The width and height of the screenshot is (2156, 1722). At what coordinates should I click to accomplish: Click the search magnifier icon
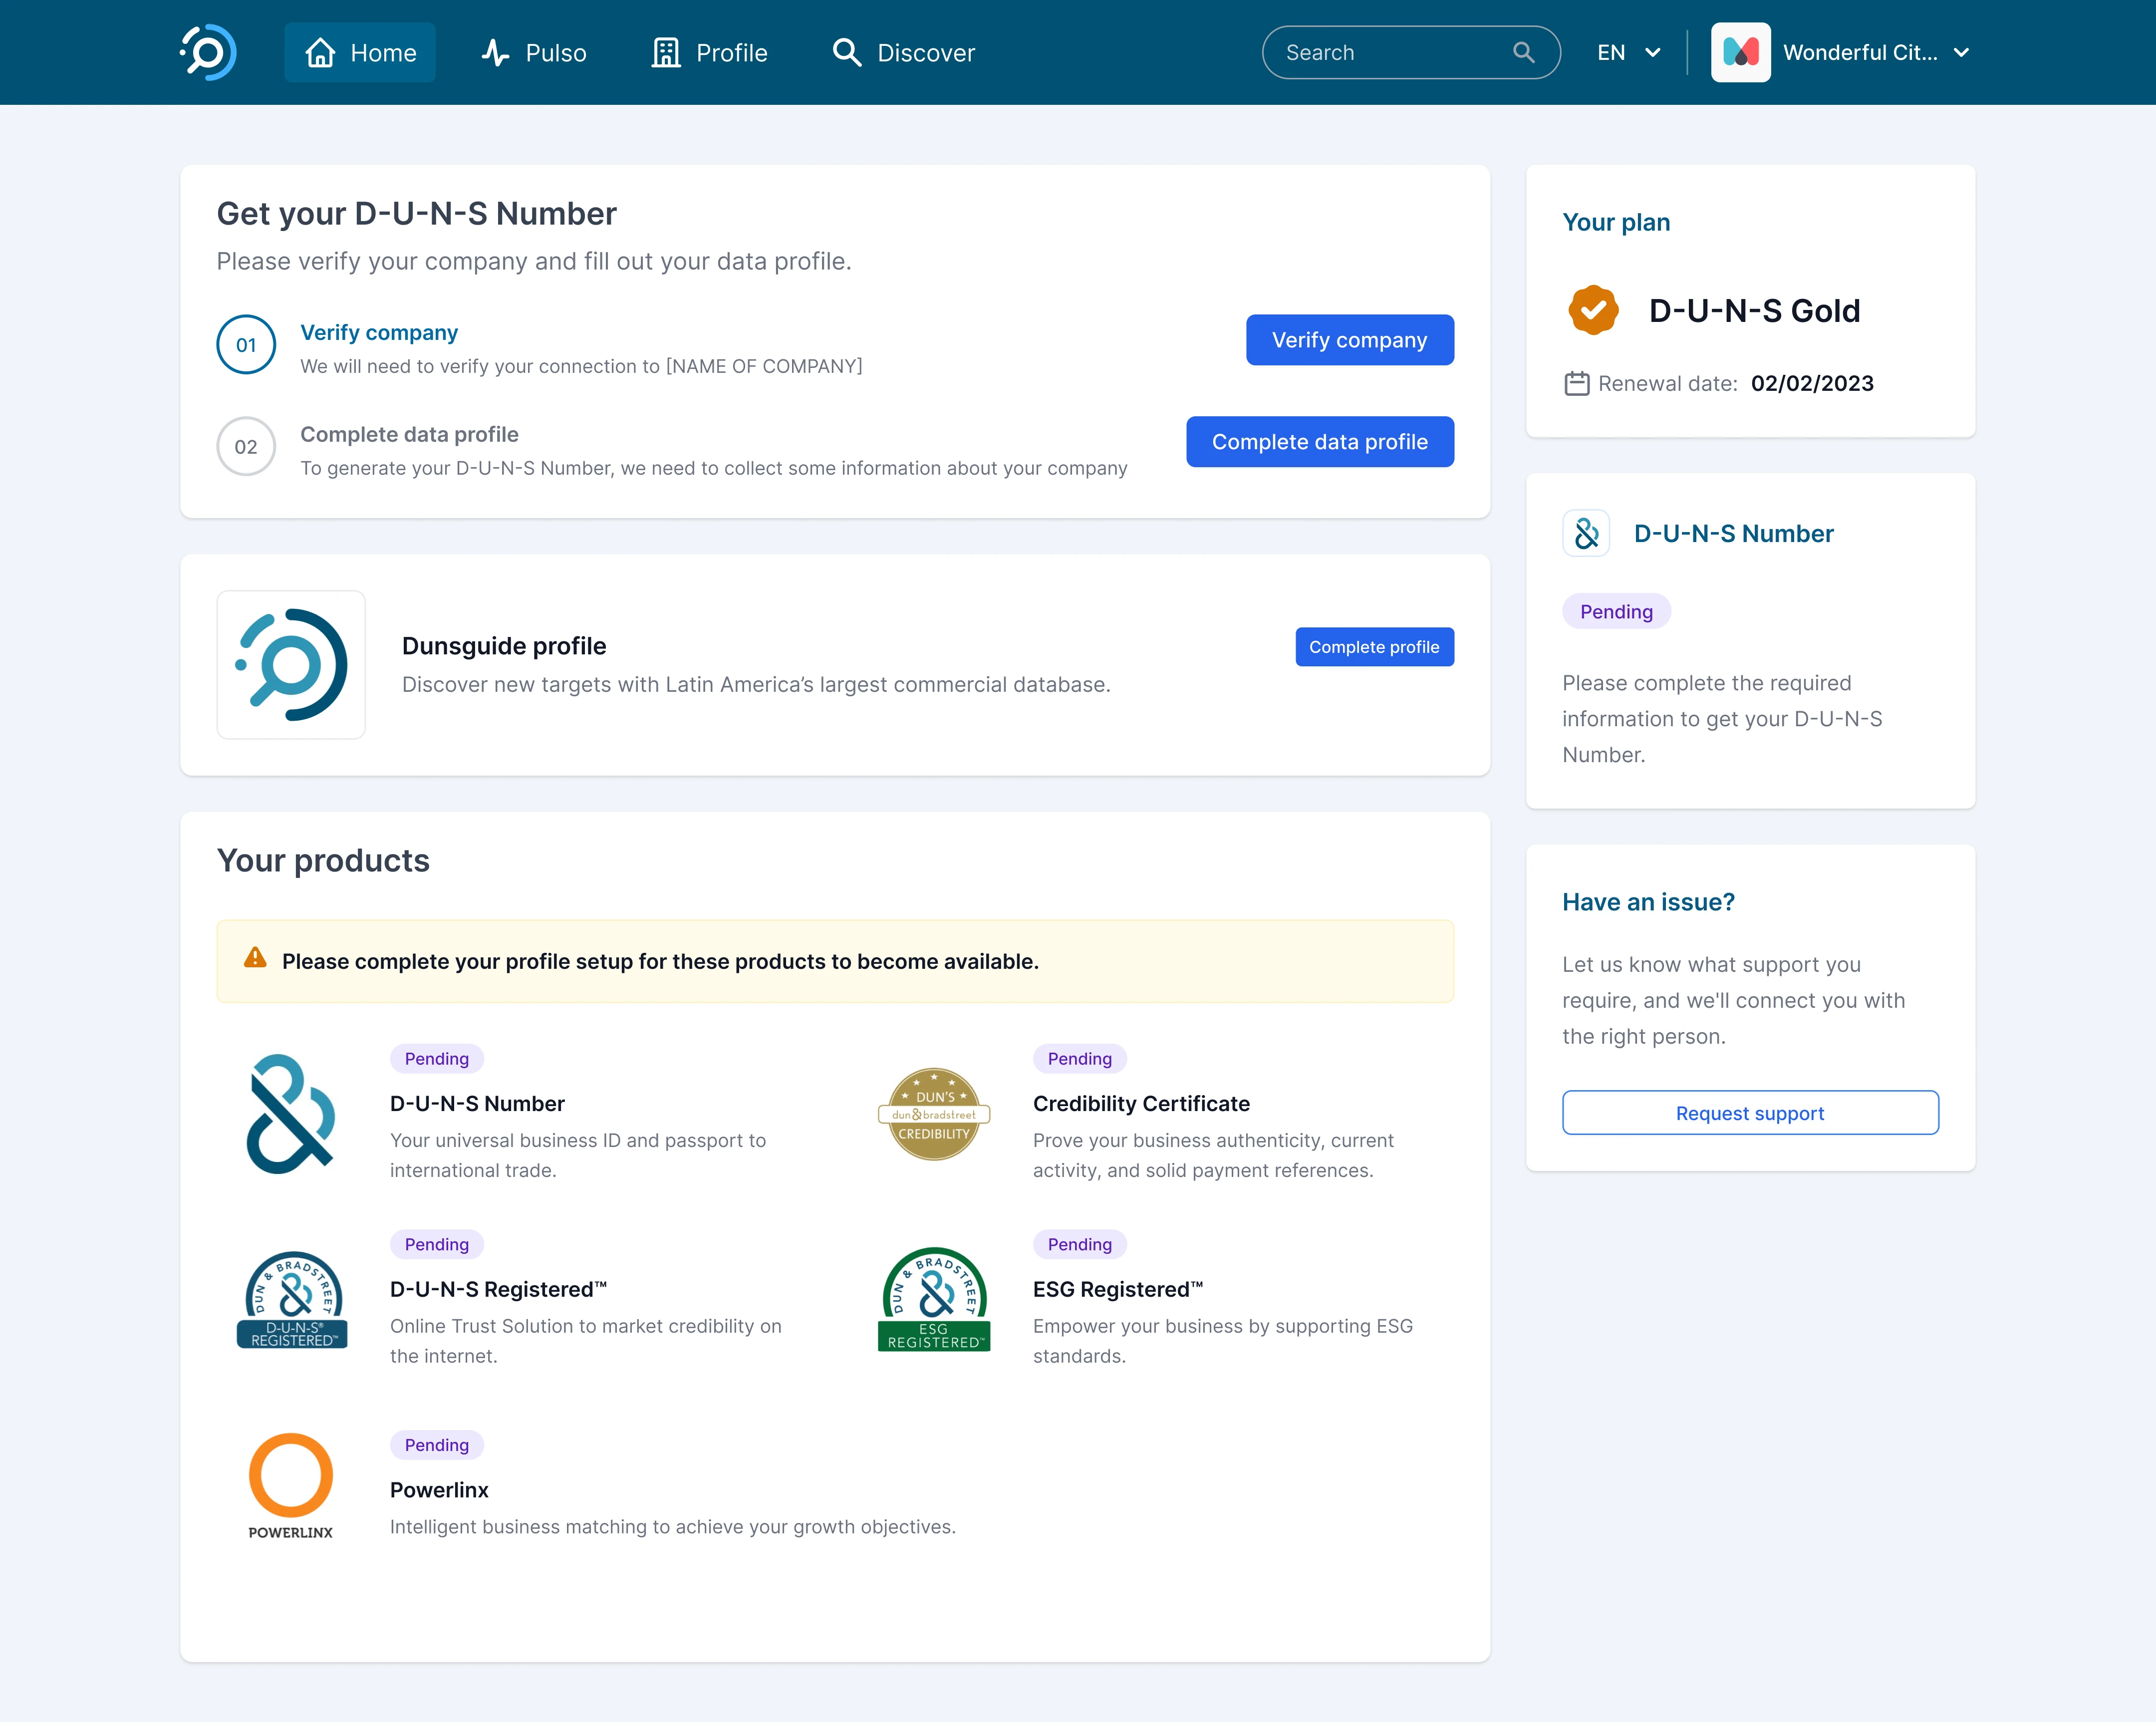1523,52
